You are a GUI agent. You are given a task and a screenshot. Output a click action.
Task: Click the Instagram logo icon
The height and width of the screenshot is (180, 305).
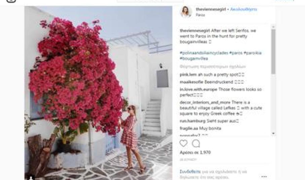[11, 1]
